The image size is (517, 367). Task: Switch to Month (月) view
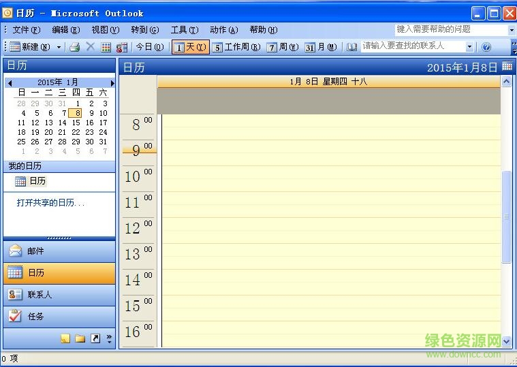(x=322, y=47)
